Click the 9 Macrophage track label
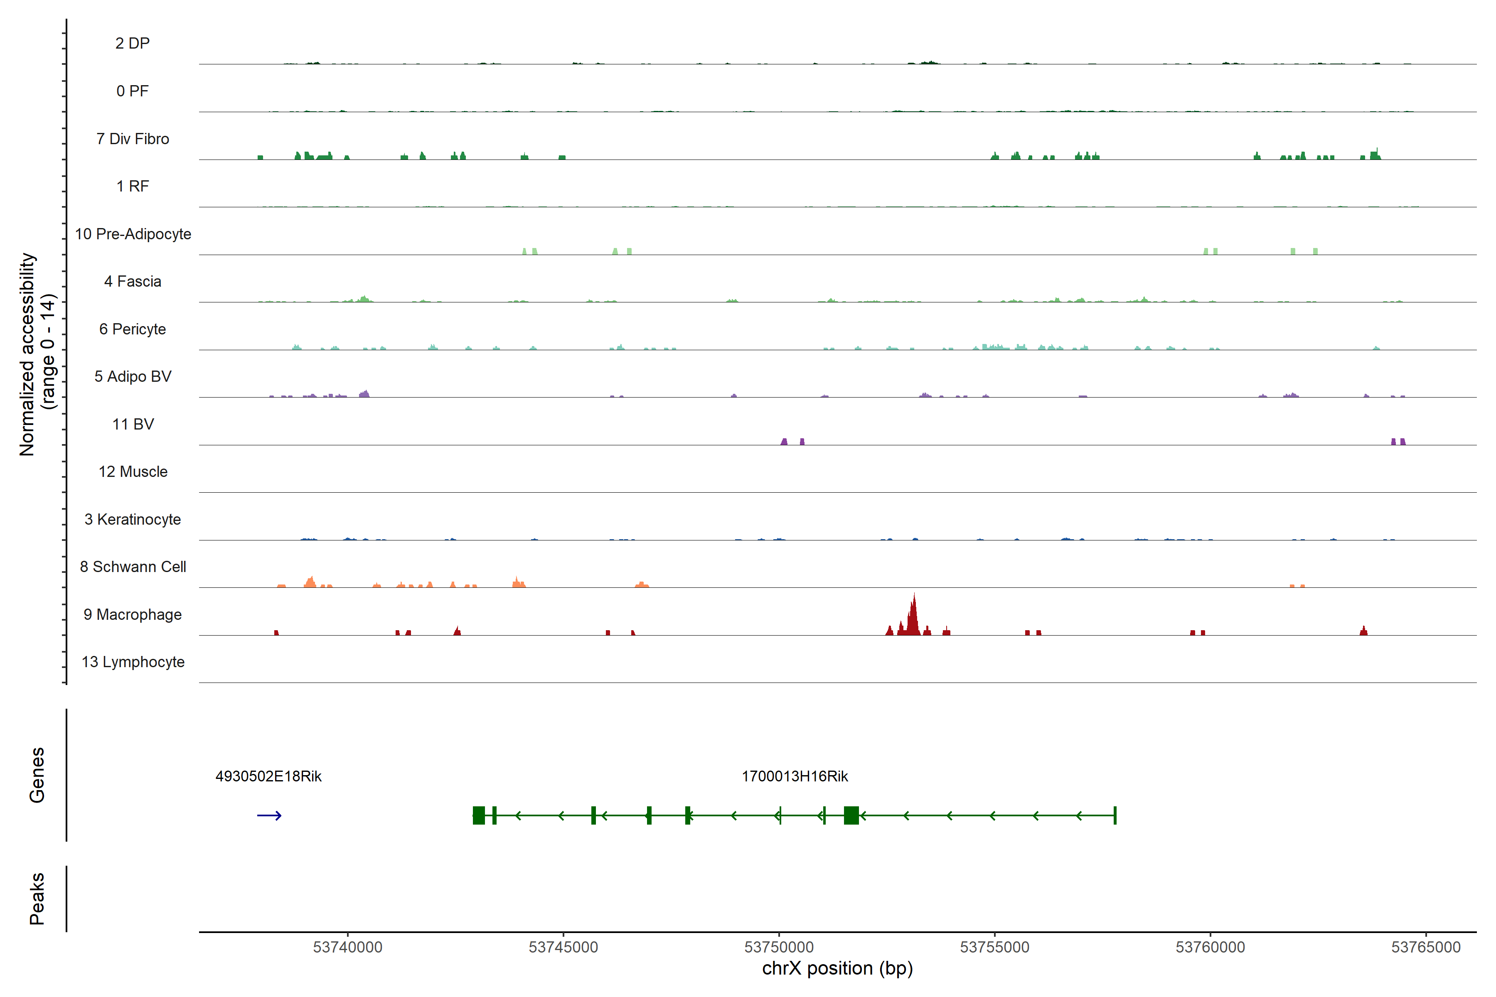Viewport: 1496px width, 997px height. (x=132, y=614)
